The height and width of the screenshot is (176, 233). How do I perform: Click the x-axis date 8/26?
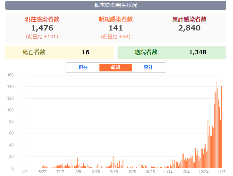point(96,172)
